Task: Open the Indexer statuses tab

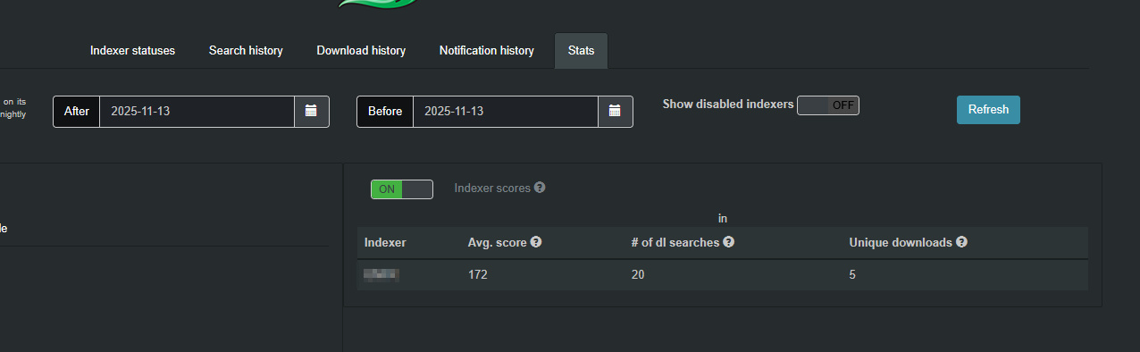Action: point(132,51)
